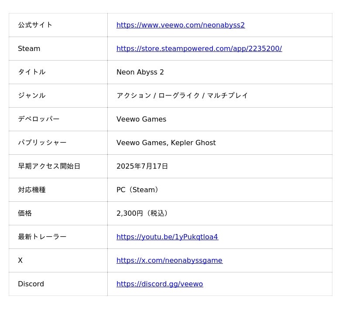Click the 早期アクセス開始日 label cell
This screenshot has height=309, width=349.
tap(49, 166)
